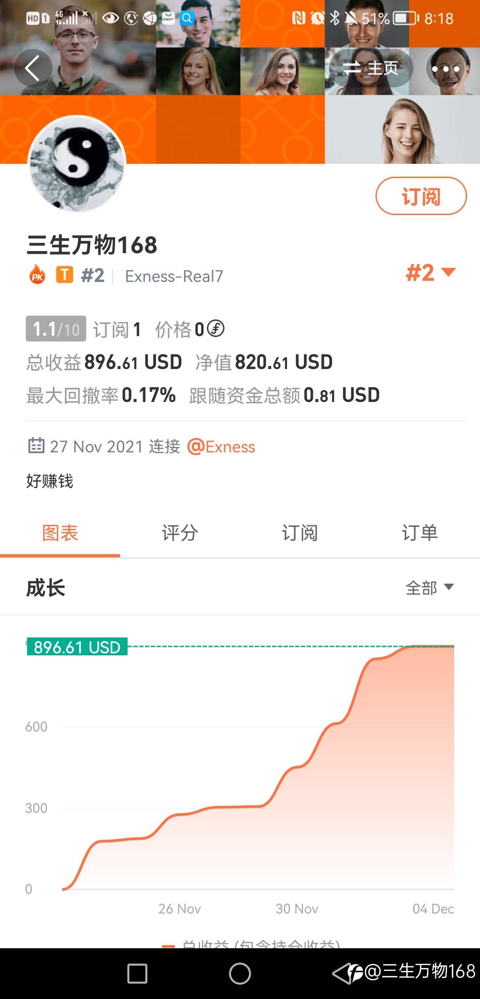Tap the calendar icon beside 27 Nov 2021

pyautogui.click(x=36, y=445)
